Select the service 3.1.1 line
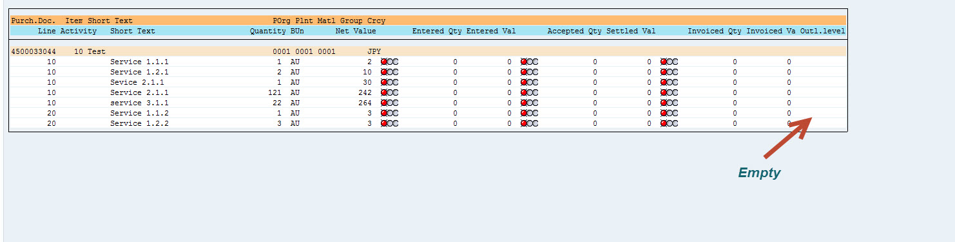This screenshot has height=242, width=955. 139,103
